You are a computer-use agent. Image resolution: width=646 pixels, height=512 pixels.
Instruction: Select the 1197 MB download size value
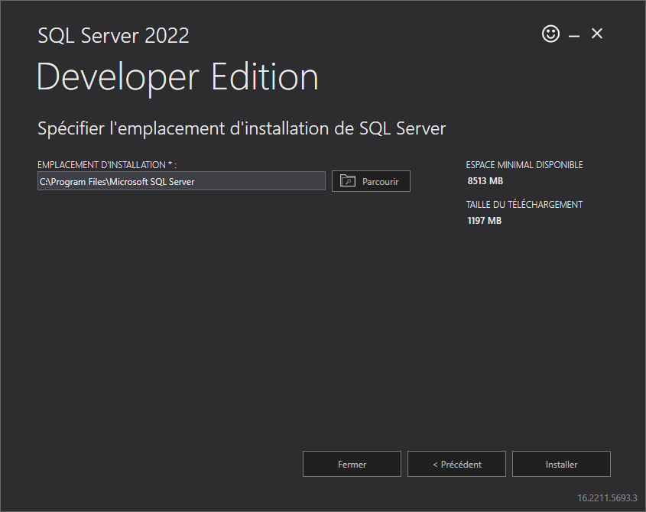tap(484, 221)
